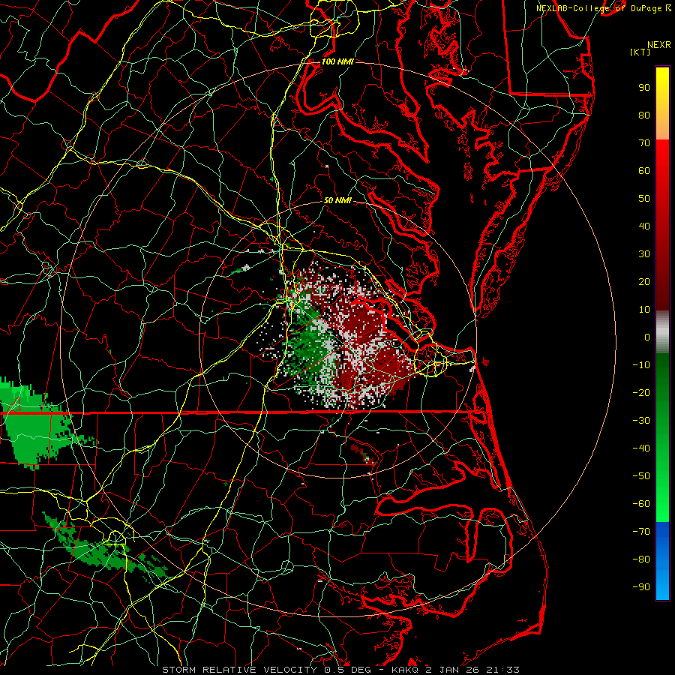Click the 0 scale value
Viewport: 675px width, 675px height.
[x=647, y=337]
